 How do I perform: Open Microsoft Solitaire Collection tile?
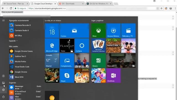click(98, 46)
